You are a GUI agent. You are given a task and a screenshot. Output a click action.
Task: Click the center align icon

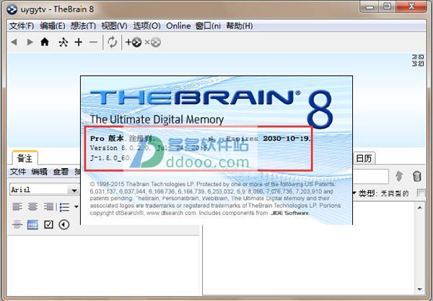(x=33, y=206)
